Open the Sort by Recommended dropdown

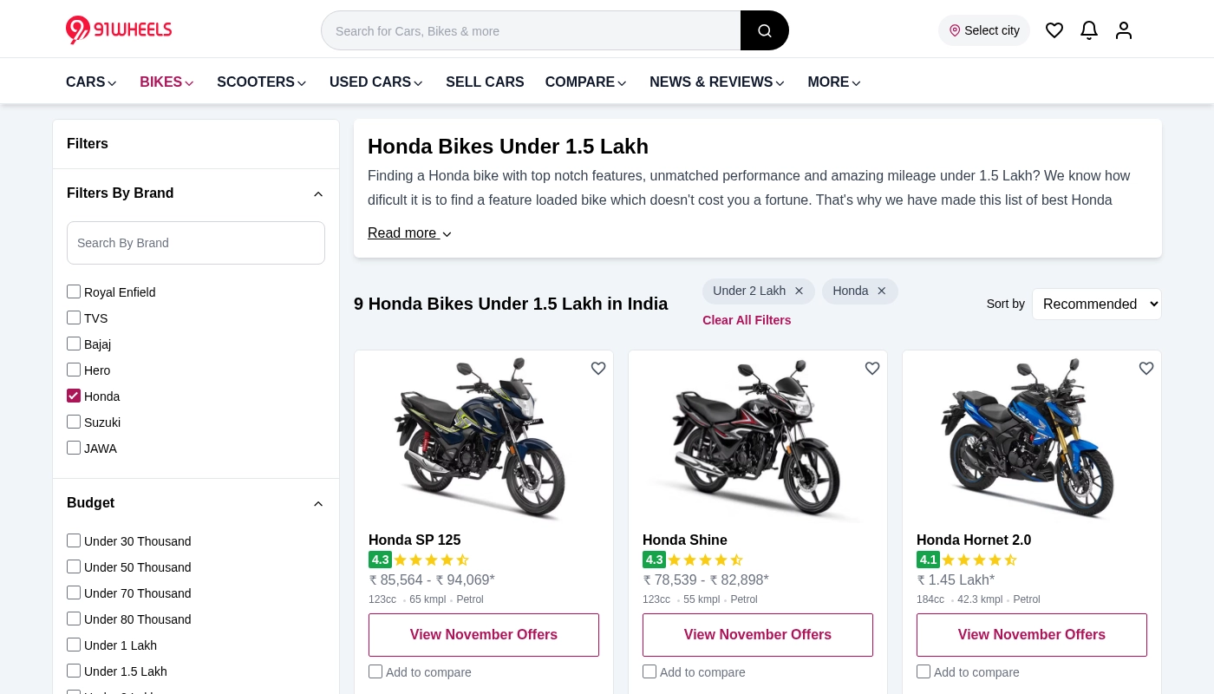point(1096,304)
